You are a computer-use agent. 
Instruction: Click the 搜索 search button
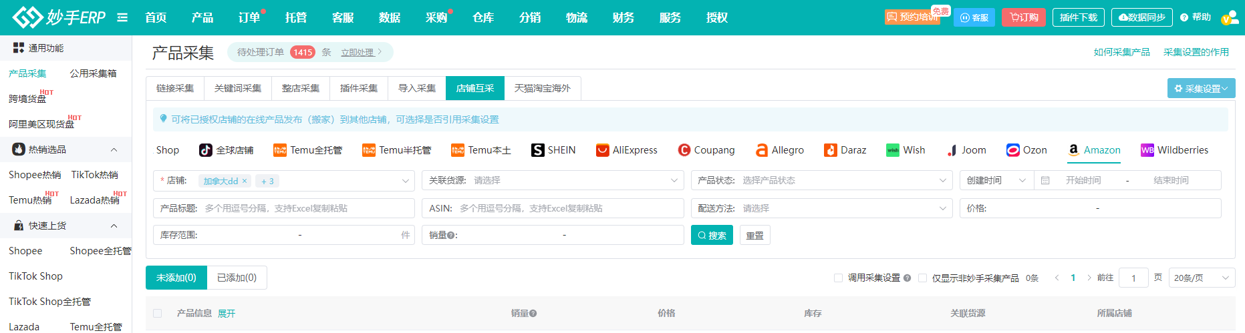[712, 236]
